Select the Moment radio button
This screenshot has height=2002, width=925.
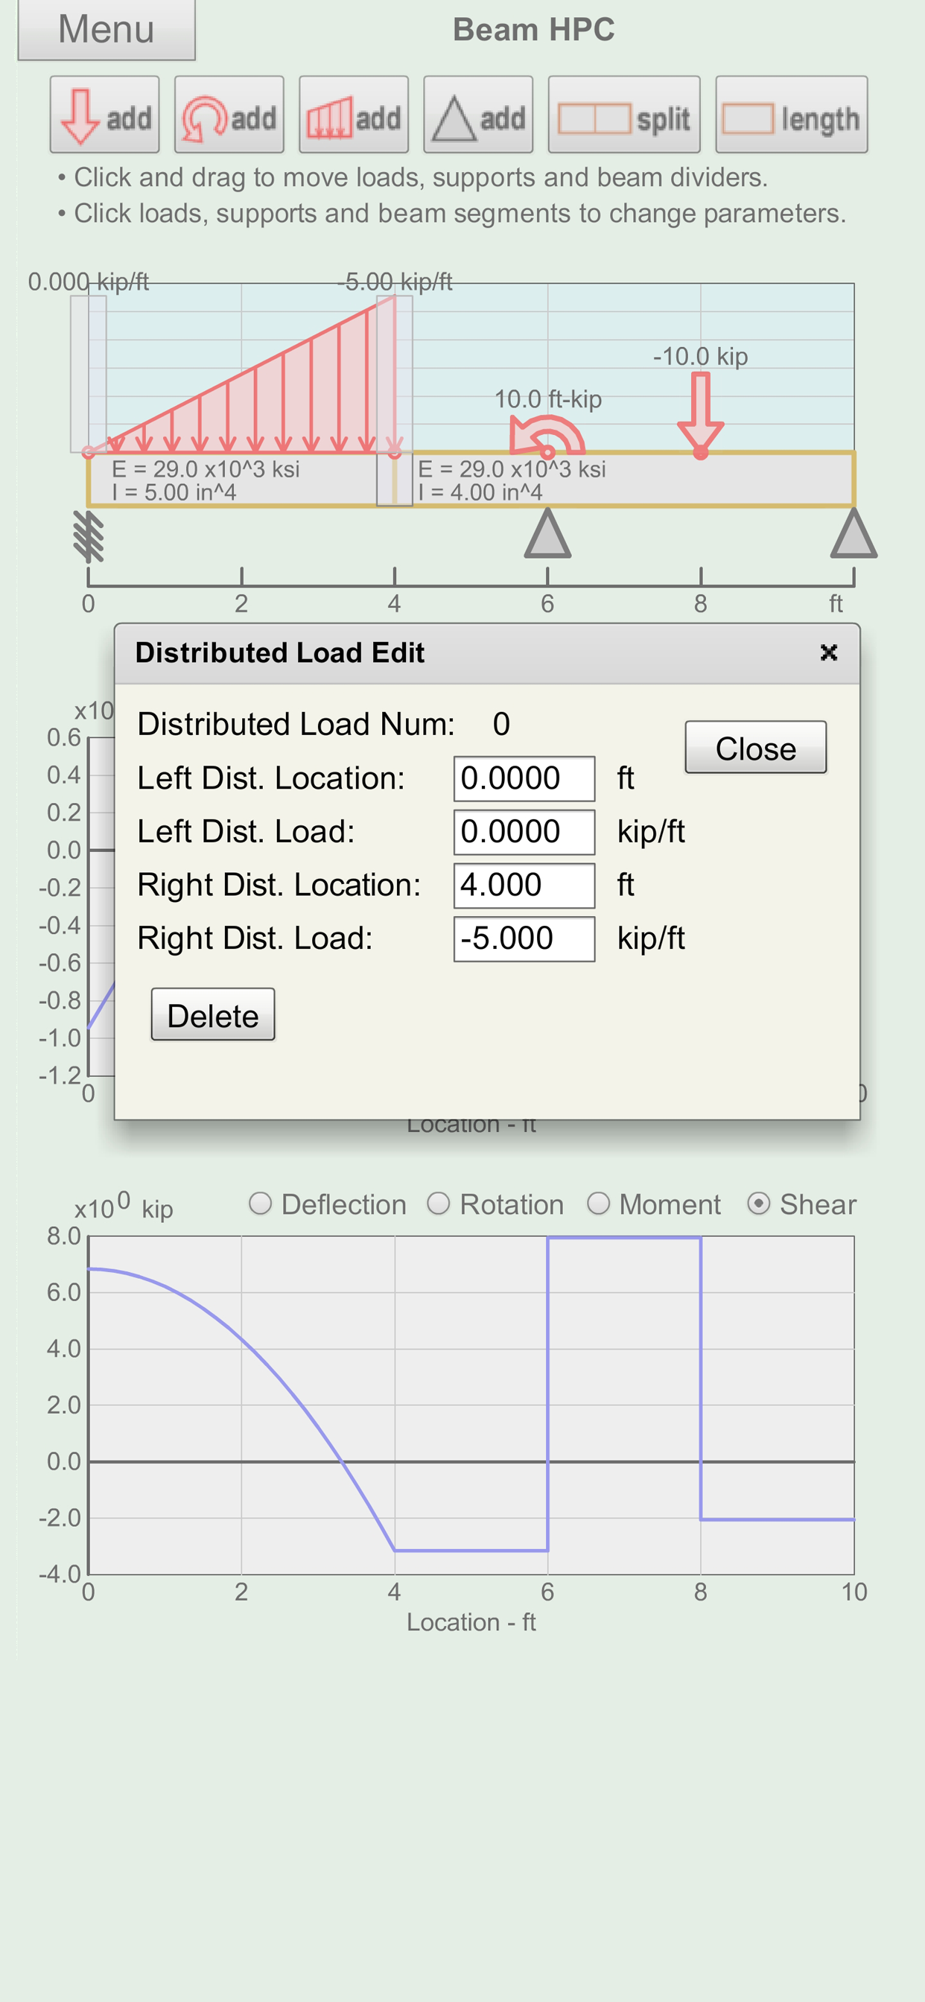pyautogui.click(x=599, y=1204)
